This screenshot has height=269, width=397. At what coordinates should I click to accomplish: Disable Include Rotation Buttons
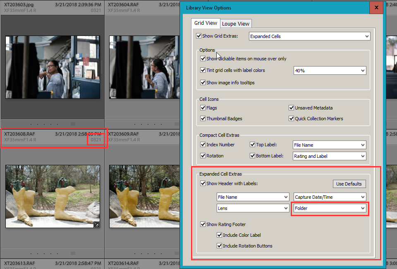tap(219, 246)
